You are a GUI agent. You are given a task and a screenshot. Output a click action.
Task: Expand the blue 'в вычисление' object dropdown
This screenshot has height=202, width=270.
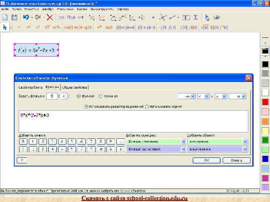[245, 149]
